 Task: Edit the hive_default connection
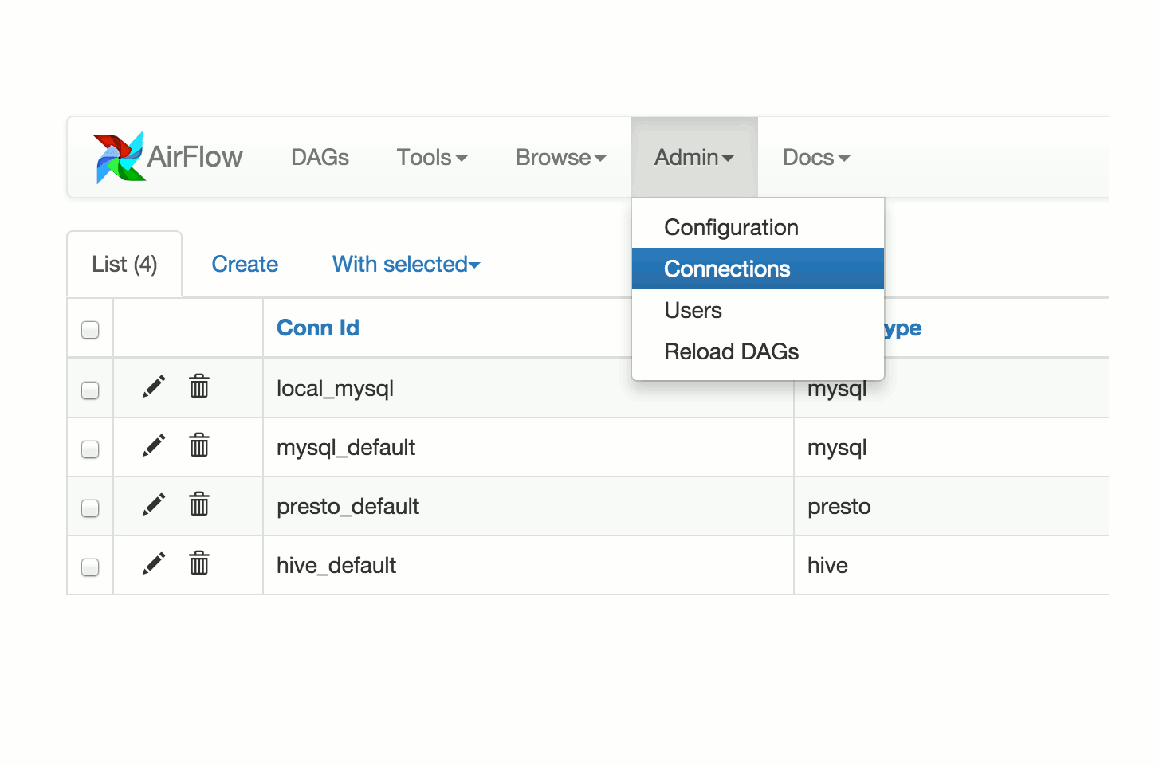[x=154, y=564]
